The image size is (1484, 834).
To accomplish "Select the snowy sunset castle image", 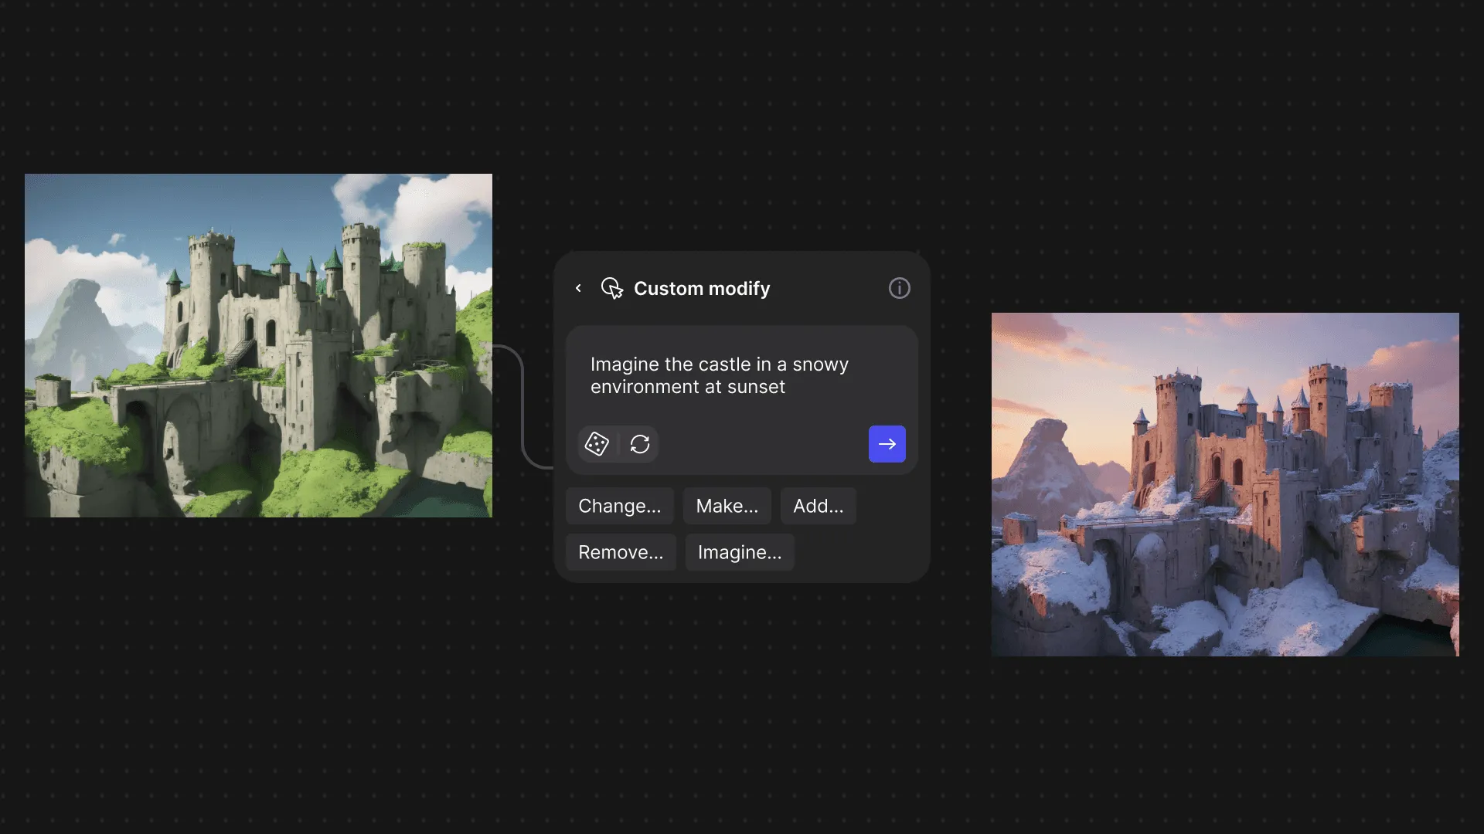I will pos(1225,484).
